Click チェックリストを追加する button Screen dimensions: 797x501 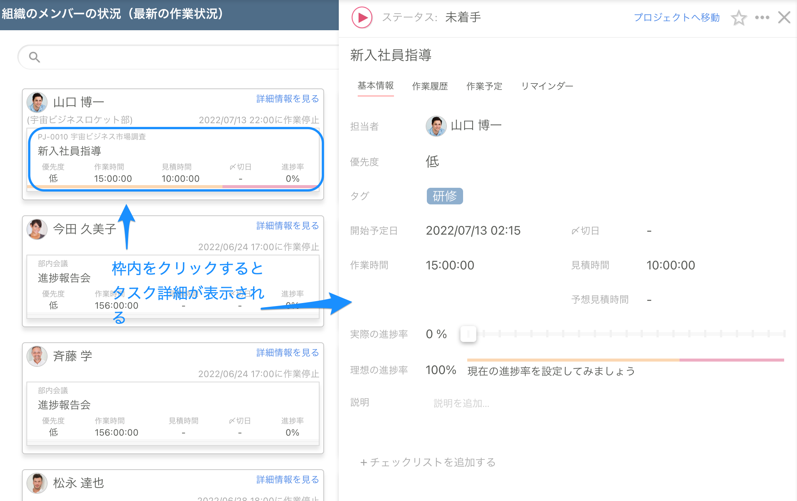(428, 462)
